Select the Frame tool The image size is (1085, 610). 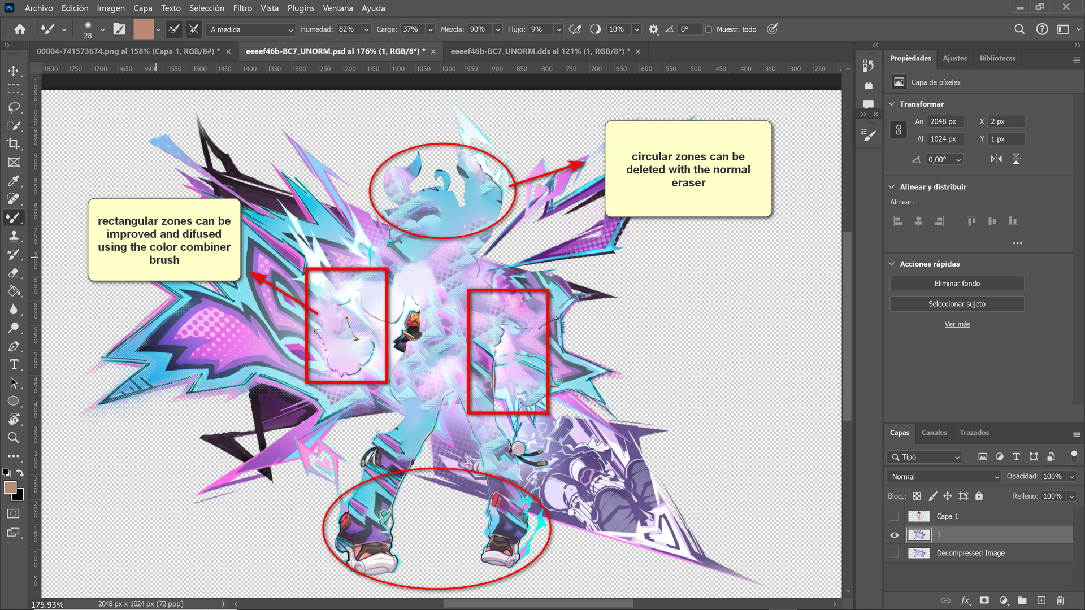click(x=14, y=162)
